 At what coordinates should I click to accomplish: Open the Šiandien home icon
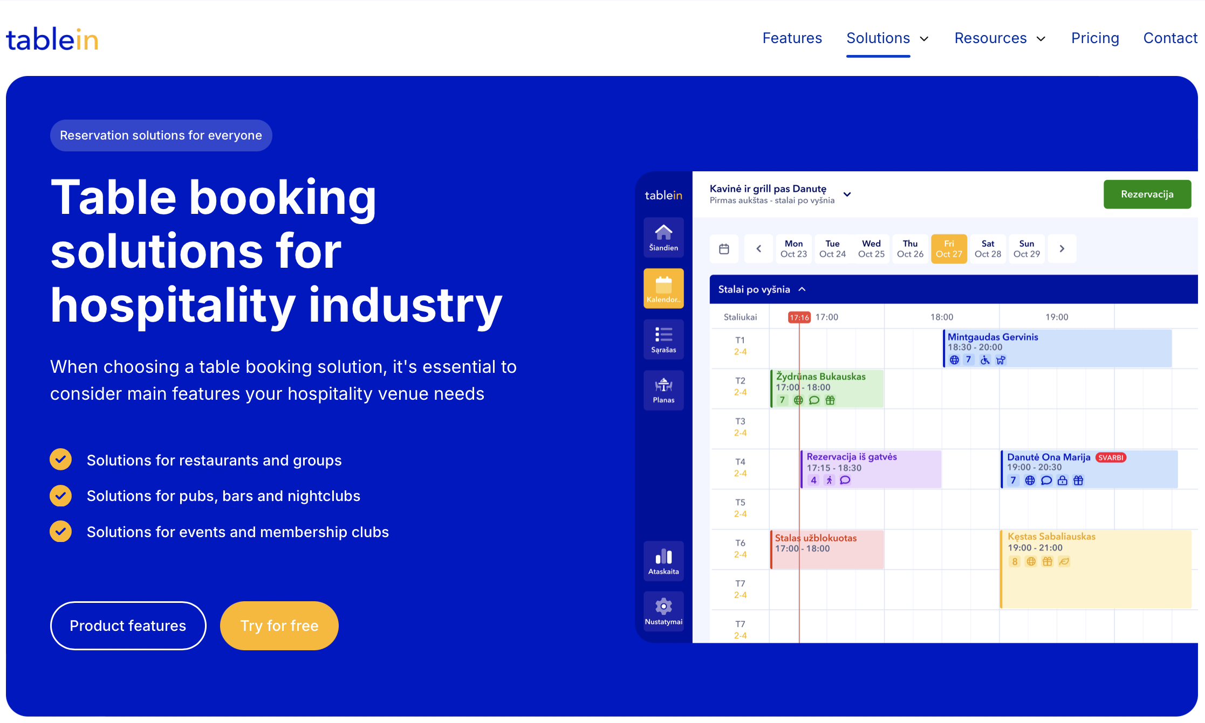(663, 238)
